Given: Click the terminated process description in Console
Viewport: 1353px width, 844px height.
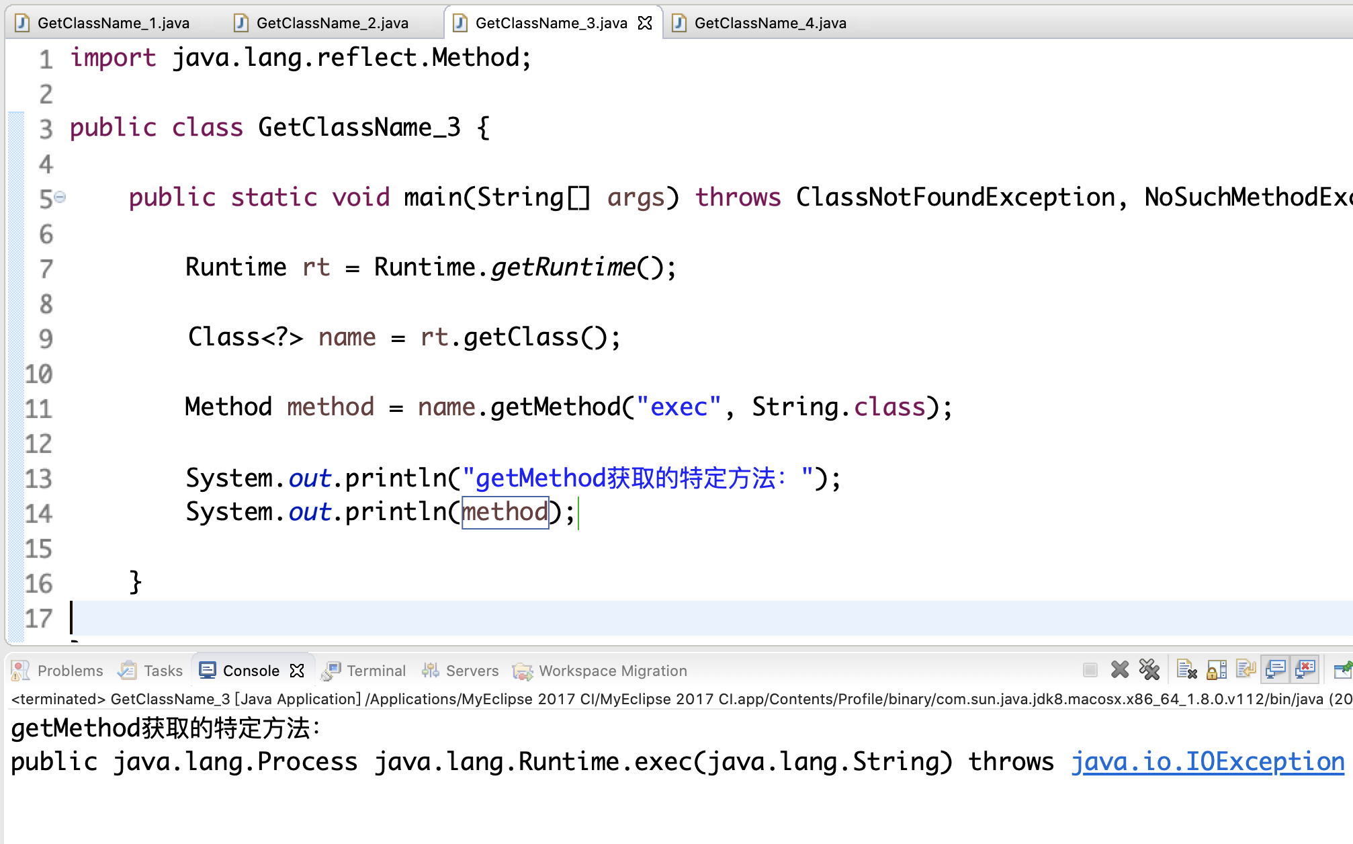Looking at the screenshot, I should [x=681, y=699].
